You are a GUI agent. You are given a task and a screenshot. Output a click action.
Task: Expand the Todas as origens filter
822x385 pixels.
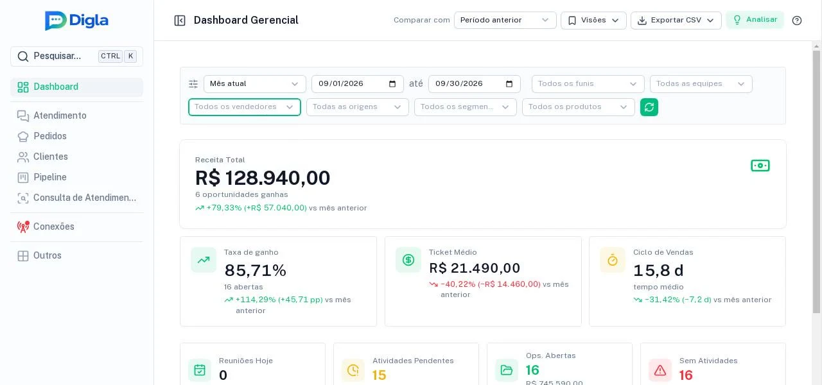pyautogui.click(x=358, y=107)
